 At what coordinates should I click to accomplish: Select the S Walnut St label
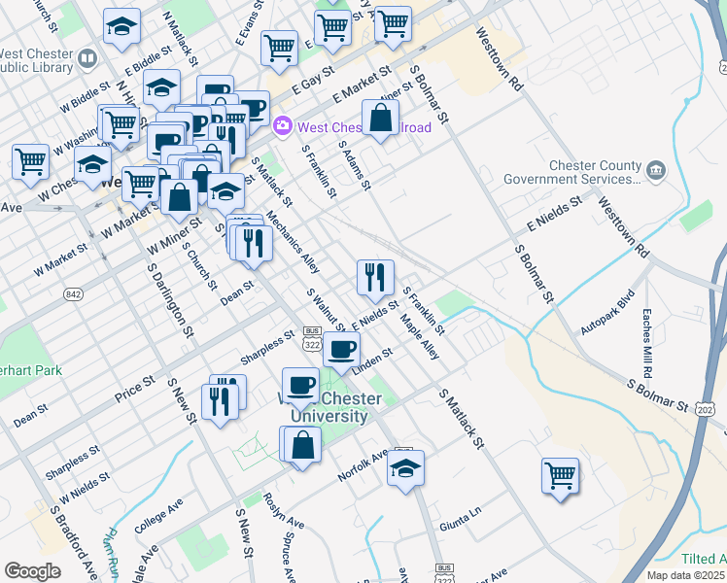[327, 311]
